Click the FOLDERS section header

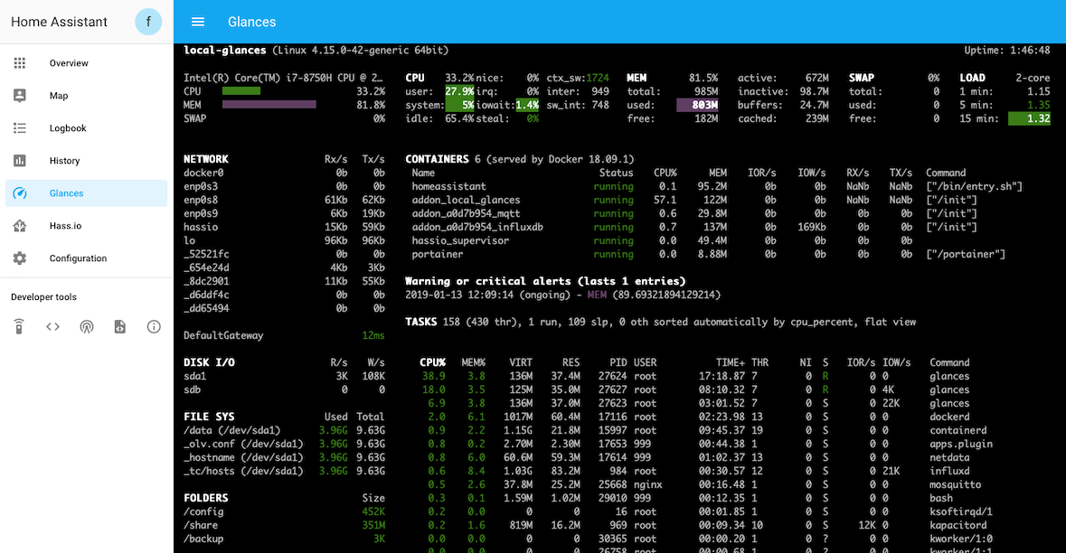(206, 498)
